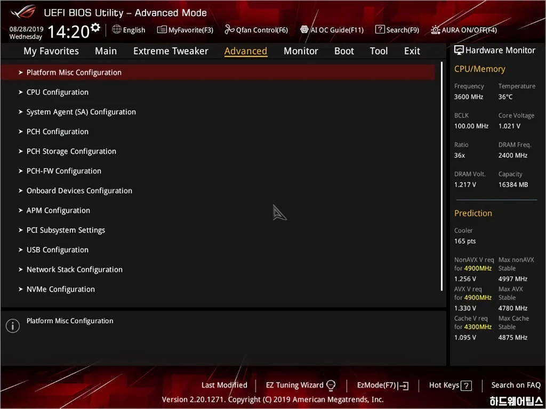Click the 36°C temperature value

tap(505, 97)
